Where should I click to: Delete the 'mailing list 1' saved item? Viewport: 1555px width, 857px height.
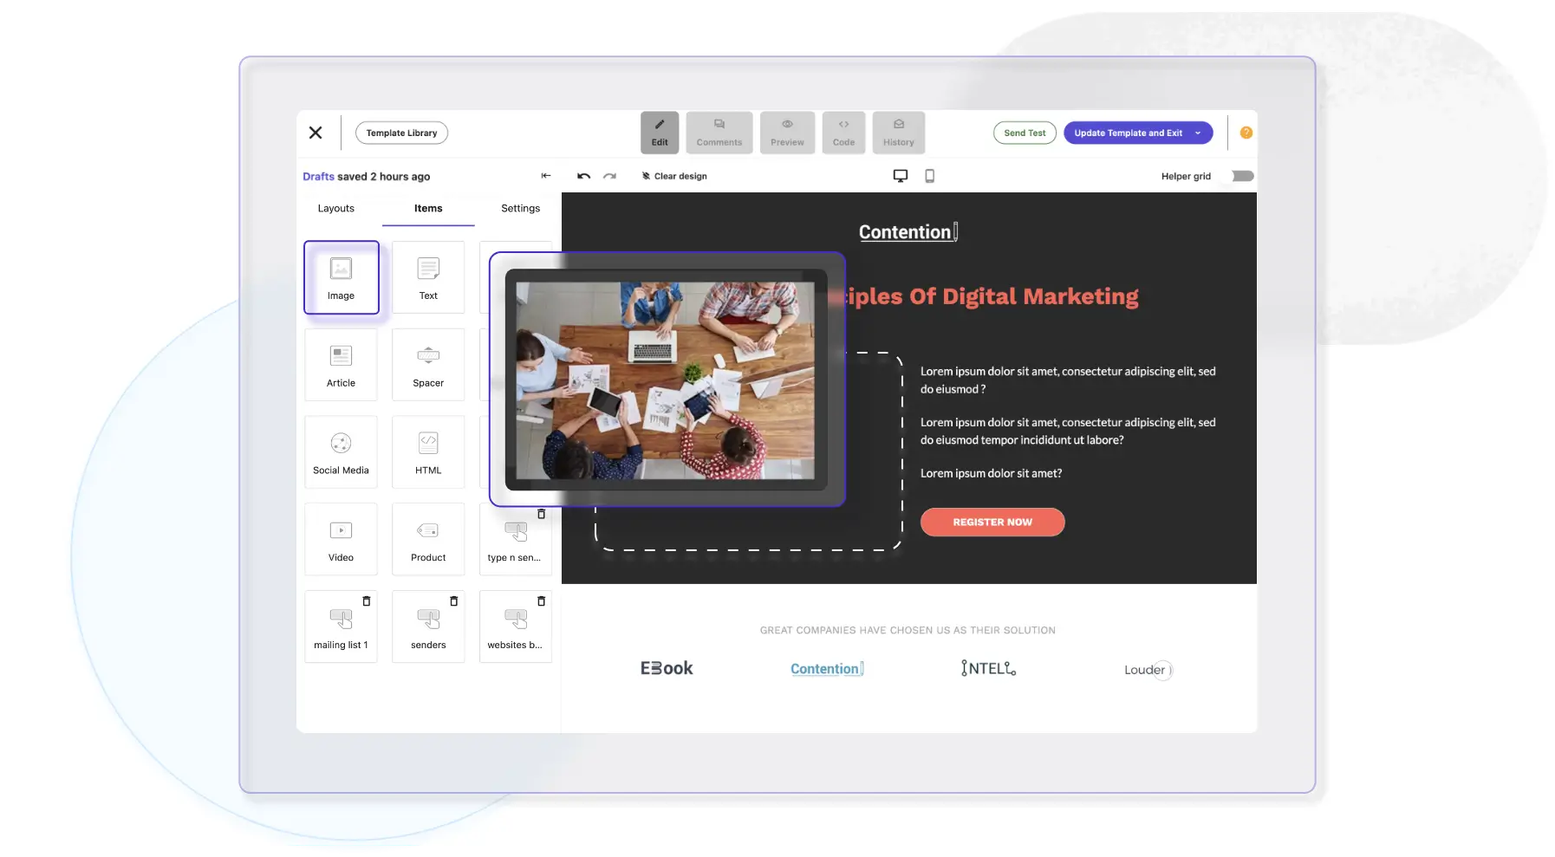[367, 601]
